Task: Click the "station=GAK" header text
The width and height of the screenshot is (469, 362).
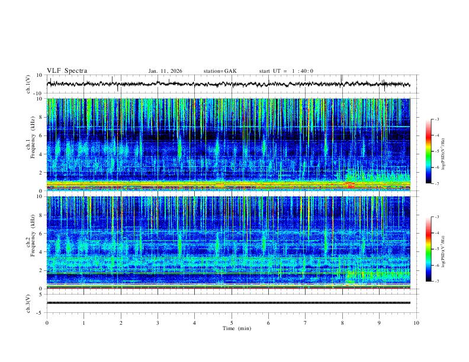Action: click(220, 71)
